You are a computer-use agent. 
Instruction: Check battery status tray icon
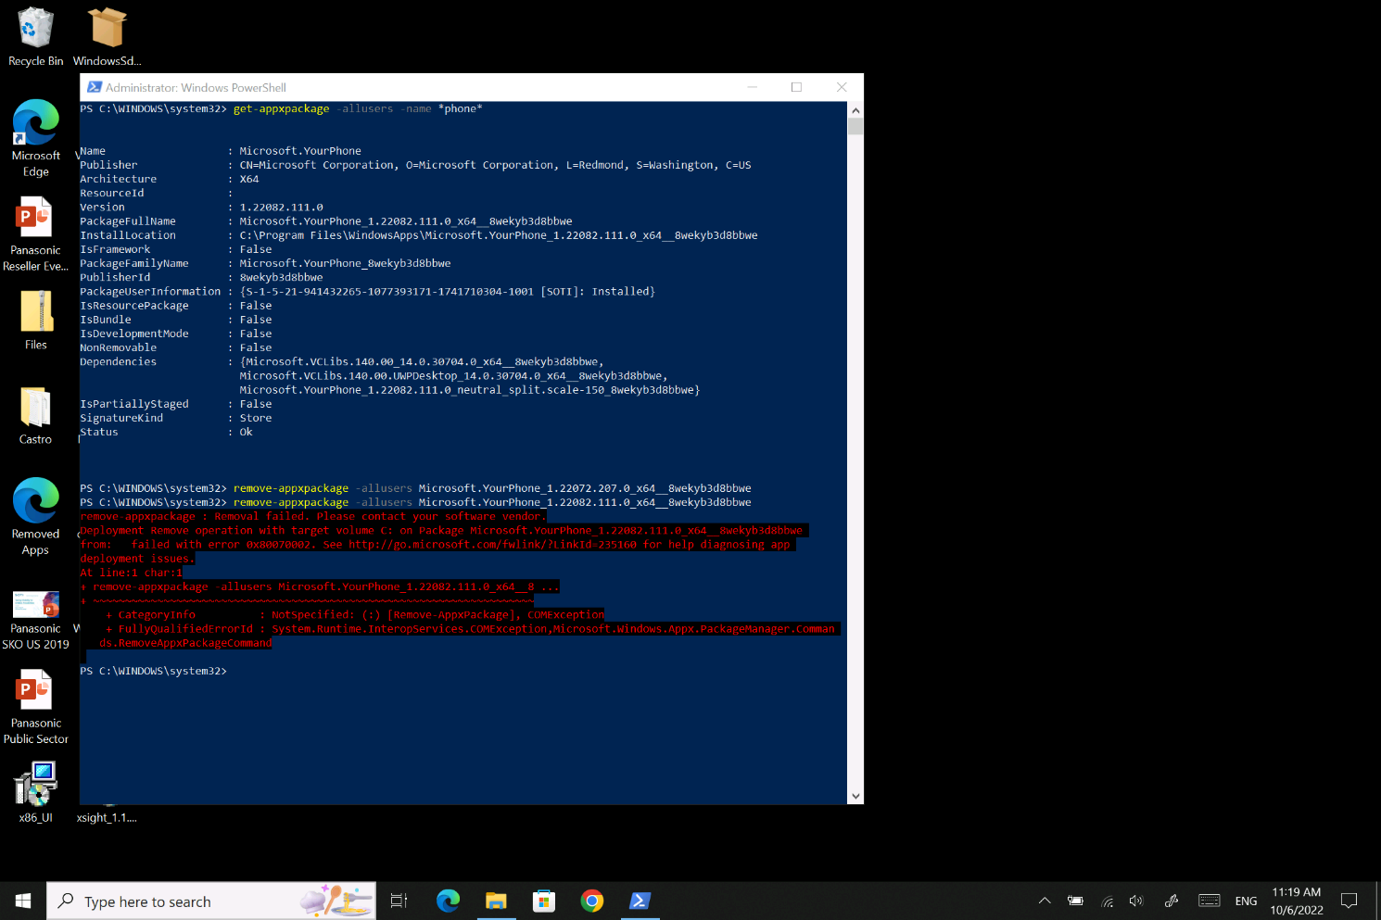[1075, 901]
